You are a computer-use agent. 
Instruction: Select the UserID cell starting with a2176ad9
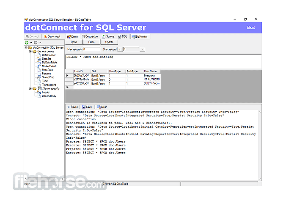click(x=82, y=80)
